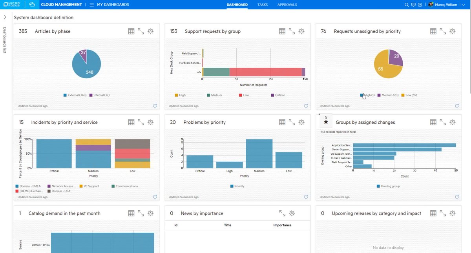Image resolution: width=471 pixels, height=253 pixels.
Task: Open the Cloud Management menu
Action: [61, 5]
